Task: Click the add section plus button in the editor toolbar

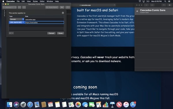Action: [x=19, y=7]
